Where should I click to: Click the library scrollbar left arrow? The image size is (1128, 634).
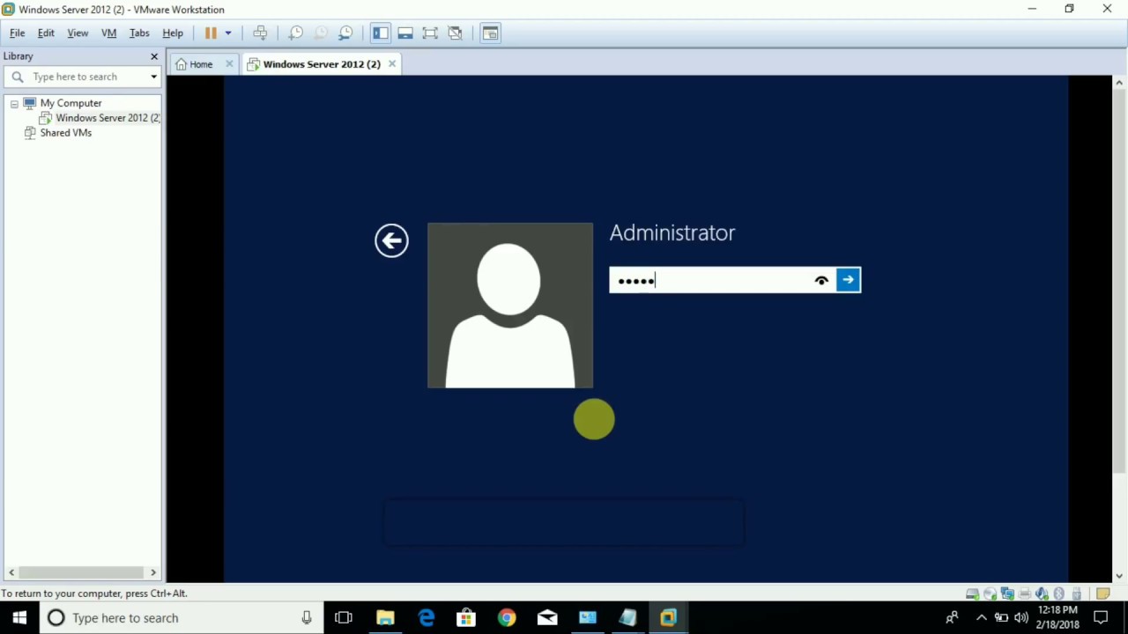coord(11,572)
